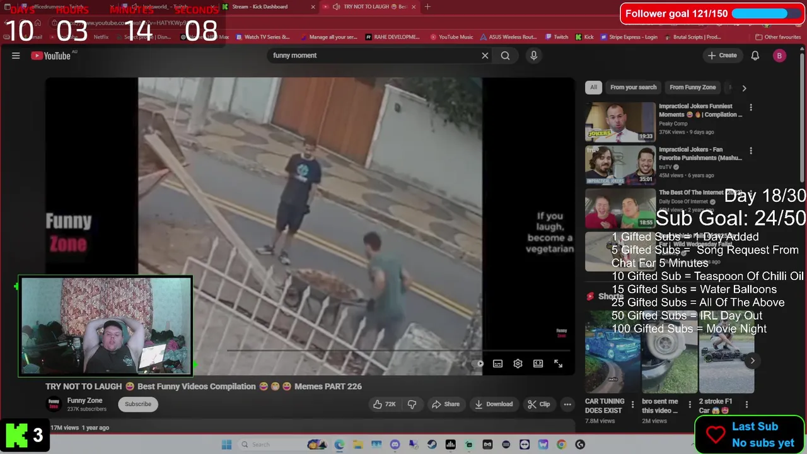The image size is (807, 454).
Task: Open Steam from the taskbar
Action: pyautogui.click(x=432, y=445)
